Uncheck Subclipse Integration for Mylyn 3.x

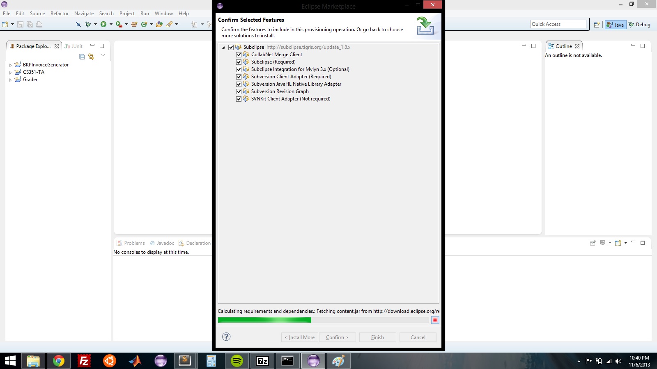(x=239, y=69)
